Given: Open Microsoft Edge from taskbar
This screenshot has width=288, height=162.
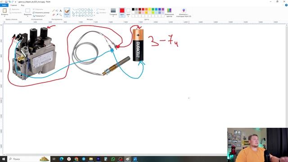Looking at the screenshot, I should 62,159.
